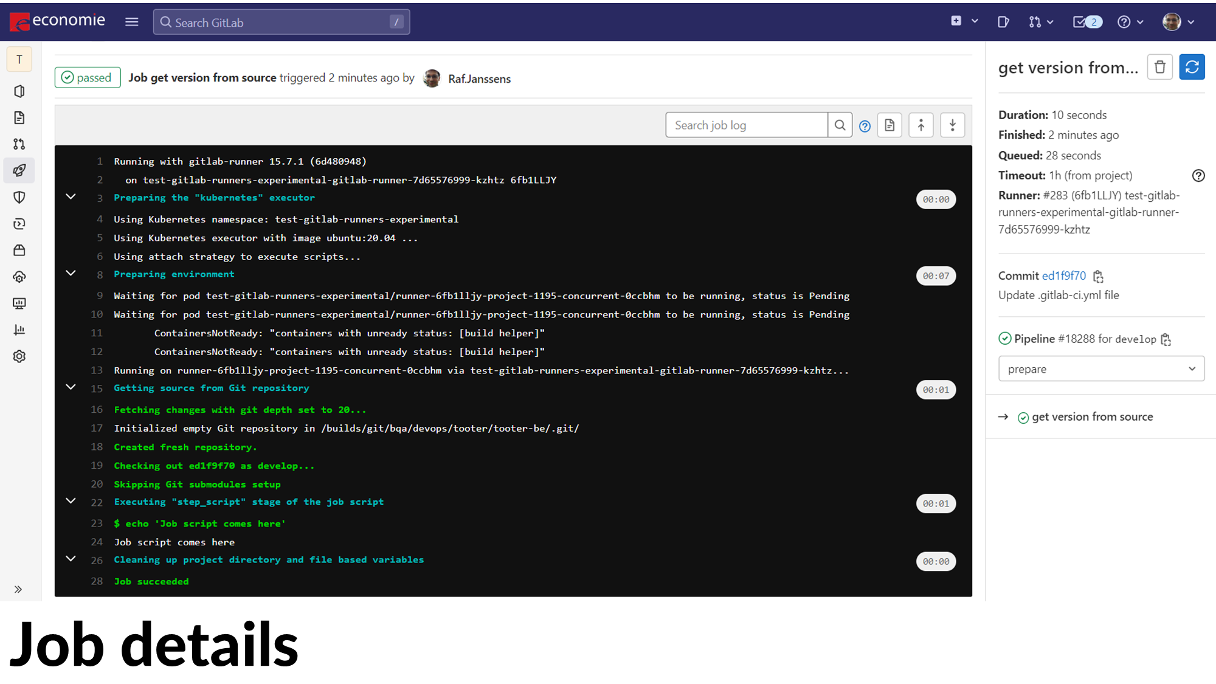Screen dimensions: 1216x684
Task: Copy commit SHA ed1f9f70 icon
Action: [1098, 277]
